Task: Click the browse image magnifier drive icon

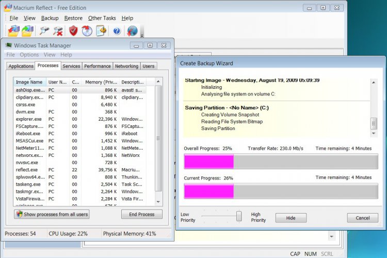Action: click(44, 31)
